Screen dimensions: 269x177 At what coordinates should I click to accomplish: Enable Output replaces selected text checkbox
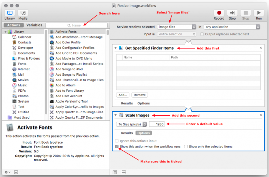[x=202, y=34]
